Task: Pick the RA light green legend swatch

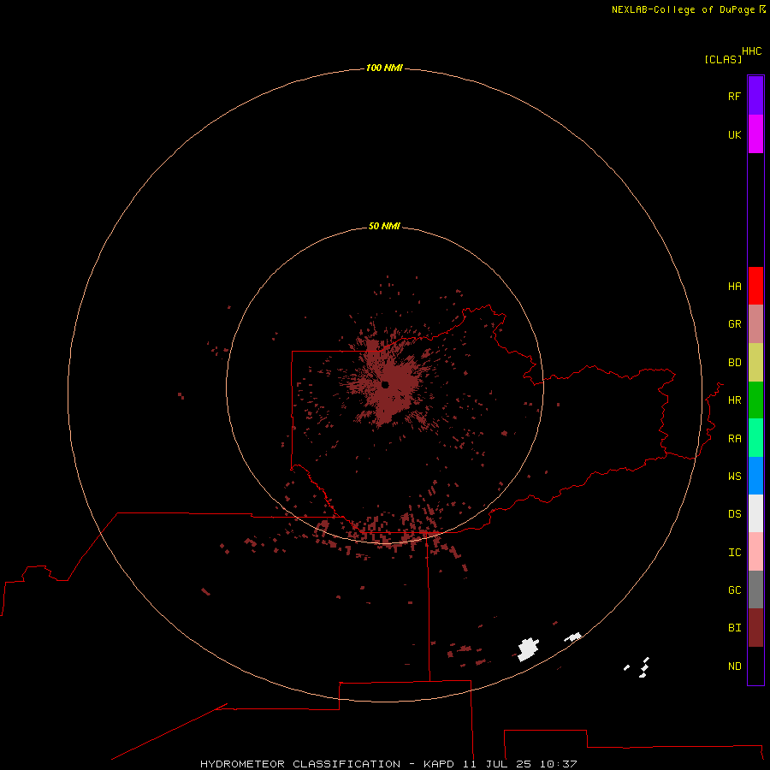Action: point(755,438)
